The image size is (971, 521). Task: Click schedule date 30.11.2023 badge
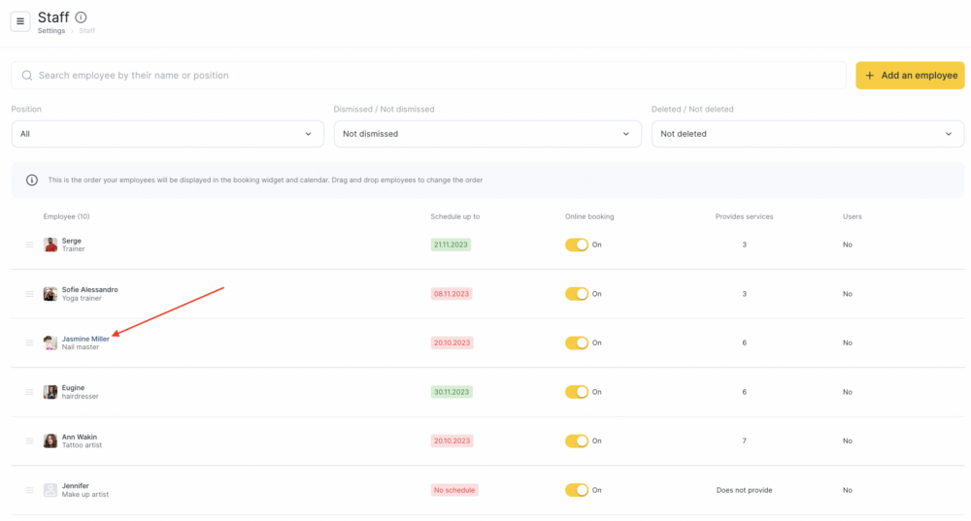click(x=452, y=392)
